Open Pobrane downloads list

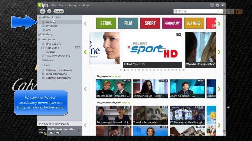pyautogui.click(x=50, y=52)
